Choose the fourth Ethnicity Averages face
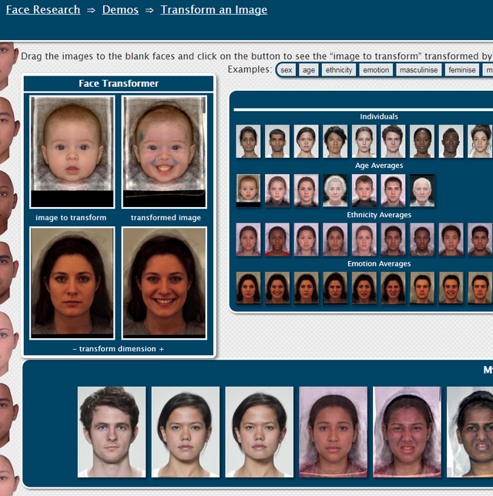 click(x=335, y=240)
